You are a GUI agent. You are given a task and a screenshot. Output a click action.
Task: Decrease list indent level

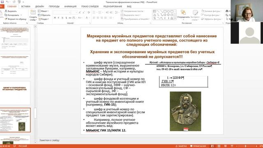(x=107, y=12)
